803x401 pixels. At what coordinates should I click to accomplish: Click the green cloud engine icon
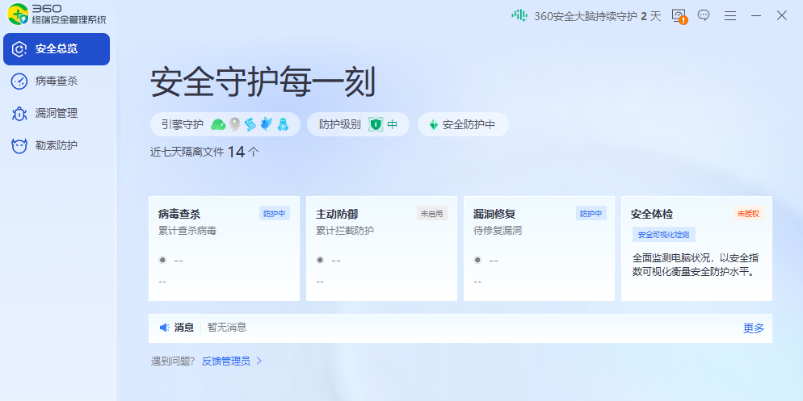218,124
